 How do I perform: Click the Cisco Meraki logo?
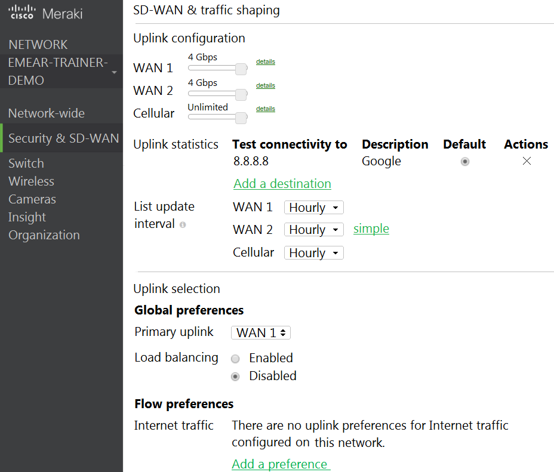pos(45,14)
